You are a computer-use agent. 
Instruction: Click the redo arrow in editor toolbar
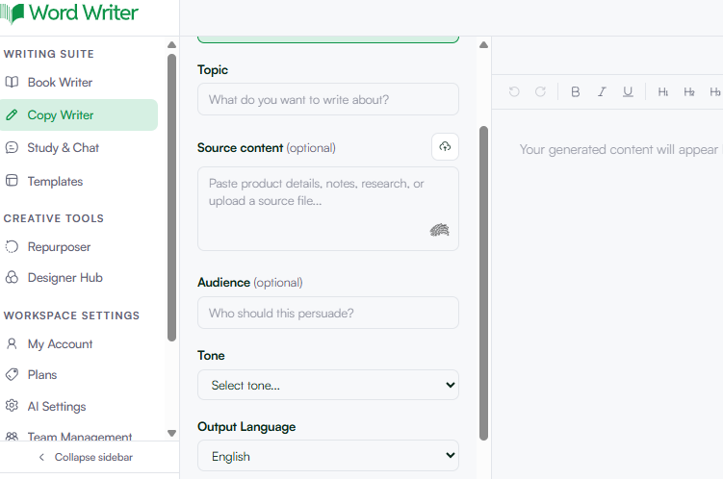pyautogui.click(x=540, y=91)
